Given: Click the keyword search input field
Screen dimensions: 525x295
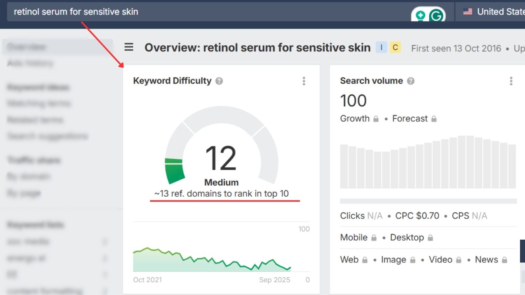Looking at the screenshot, I should 154,12.
